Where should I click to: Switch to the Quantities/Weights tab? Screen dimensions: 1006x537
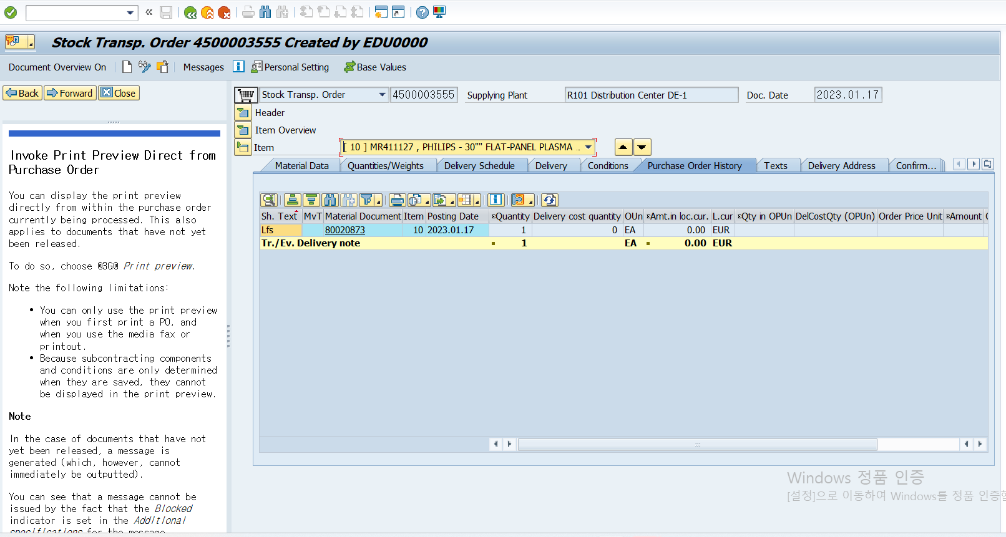386,166
